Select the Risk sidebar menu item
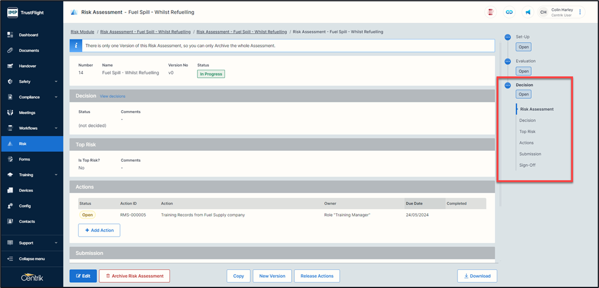599x288 pixels. coord(23,144)
